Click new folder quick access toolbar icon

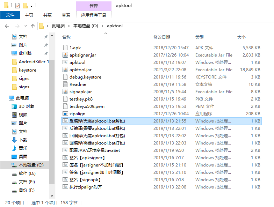pos(25,6)
